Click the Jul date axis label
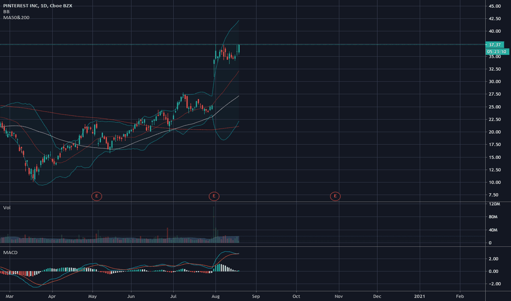The height and width of the screenshot is (301, 511). click(x=173, y=297)
